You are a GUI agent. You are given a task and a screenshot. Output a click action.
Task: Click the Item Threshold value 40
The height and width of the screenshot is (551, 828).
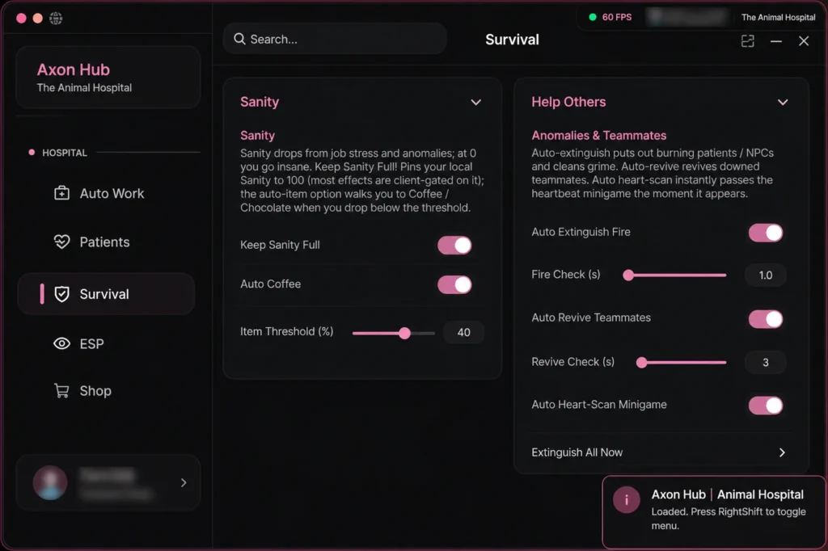tap(463, 333)
